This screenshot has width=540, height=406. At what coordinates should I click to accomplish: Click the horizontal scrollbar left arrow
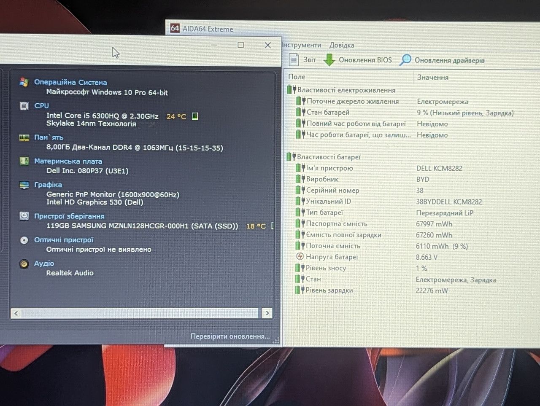[16, 313]
